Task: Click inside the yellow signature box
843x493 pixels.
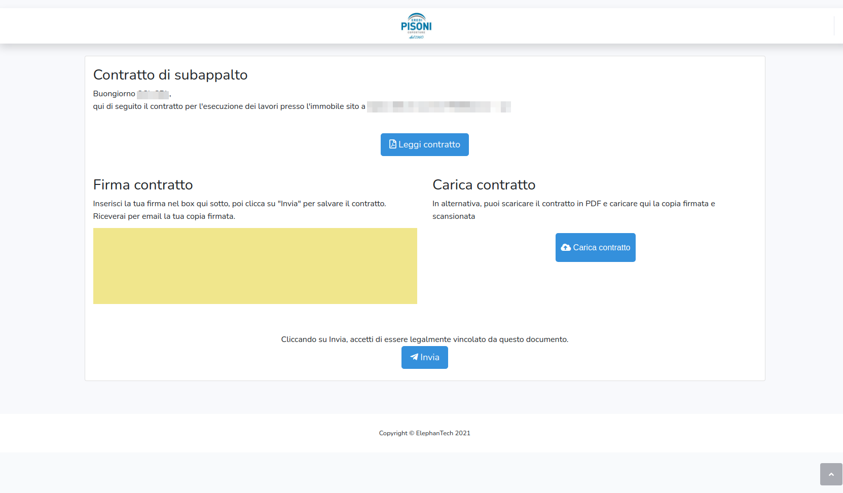Action: [255, 266]
